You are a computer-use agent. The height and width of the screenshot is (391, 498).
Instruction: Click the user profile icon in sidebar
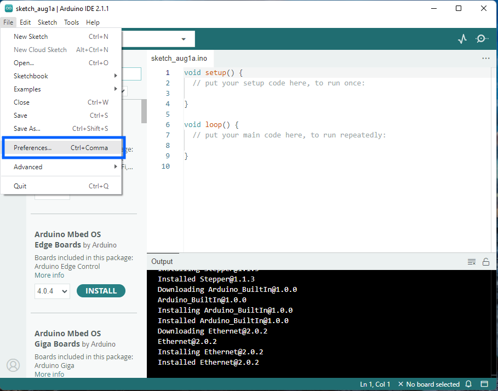(13, 365)
